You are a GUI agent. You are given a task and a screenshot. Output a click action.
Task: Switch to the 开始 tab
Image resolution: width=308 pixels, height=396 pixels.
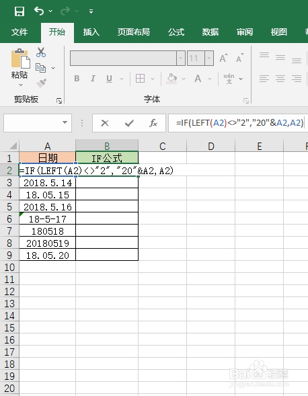[x=57, y=32]
